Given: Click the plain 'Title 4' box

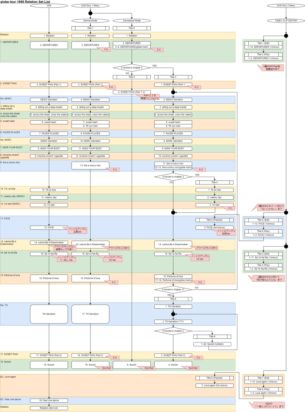Looking at the screenshot, I should click(x=214, y=183).
